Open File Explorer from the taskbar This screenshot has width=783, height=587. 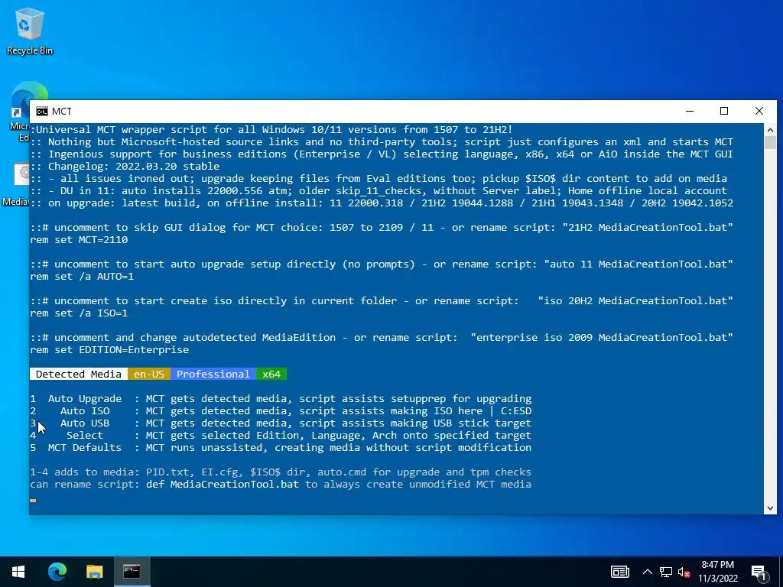(x=94, y=572)
